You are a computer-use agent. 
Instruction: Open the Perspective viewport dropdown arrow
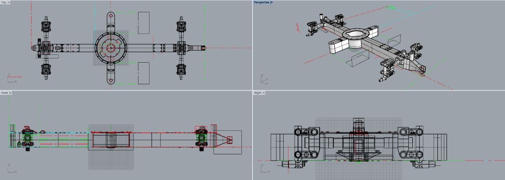point(272,2)
